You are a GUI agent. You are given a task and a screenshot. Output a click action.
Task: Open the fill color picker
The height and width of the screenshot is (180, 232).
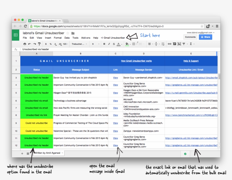[x=127, y=44]
